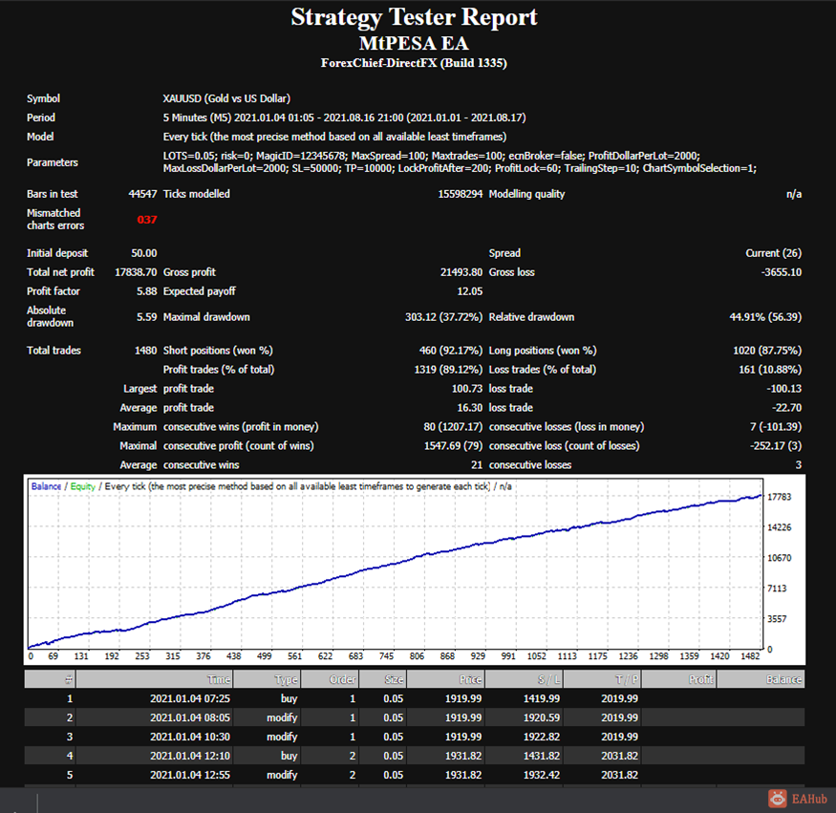Click Gross loss value -3655.10
This screenshot has height=813, width=836.
point(782,272)
